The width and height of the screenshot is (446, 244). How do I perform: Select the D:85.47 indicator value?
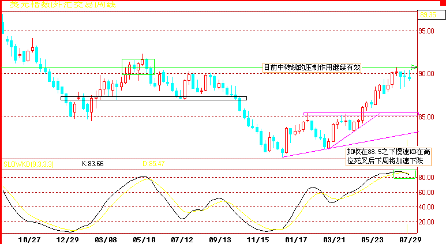[153, 164]
